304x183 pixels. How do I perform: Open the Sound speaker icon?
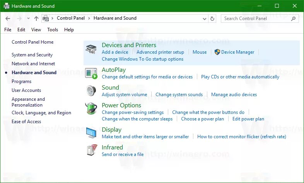click(x=91, y=90)
